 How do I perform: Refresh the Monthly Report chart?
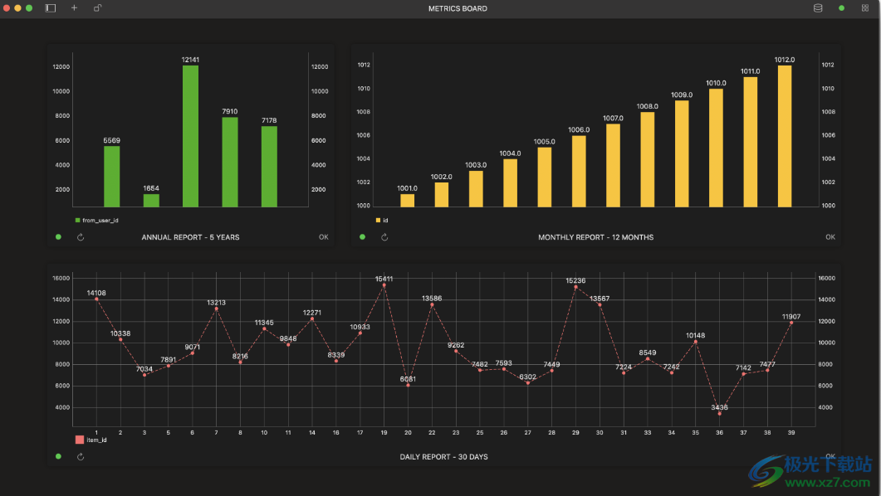(384, 237)
